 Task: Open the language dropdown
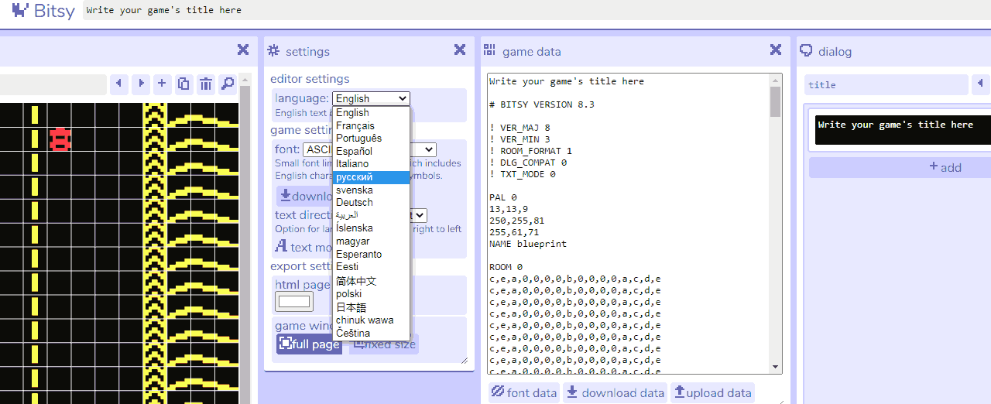point(371,98)
